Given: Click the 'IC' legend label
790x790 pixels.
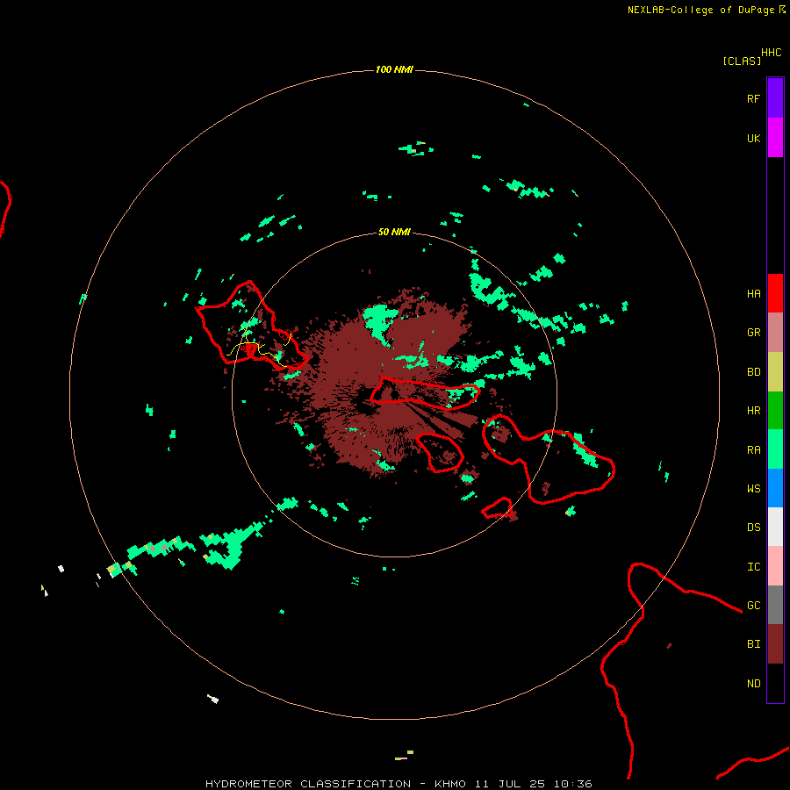Looking at the screenshot, I should [x=753, y=567].
